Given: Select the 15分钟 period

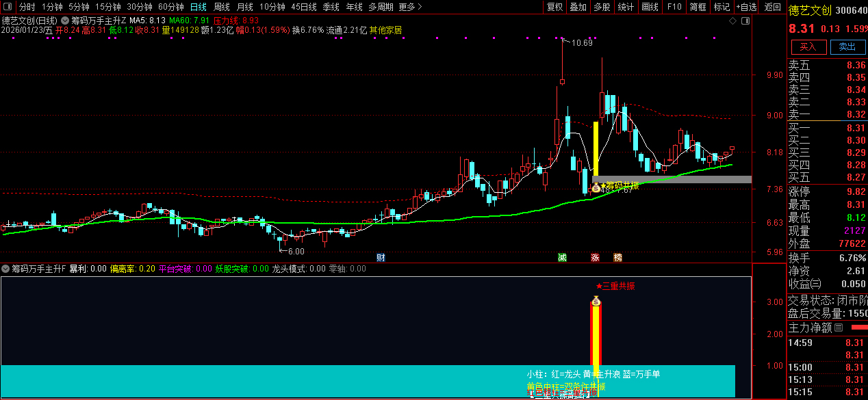Looking at the screenshot, I should (107, 7).
